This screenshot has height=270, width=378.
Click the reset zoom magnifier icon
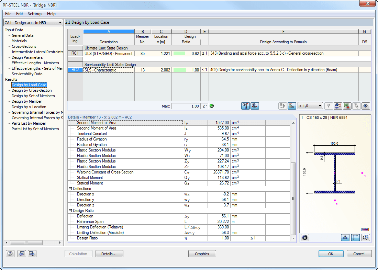[366, 237]
